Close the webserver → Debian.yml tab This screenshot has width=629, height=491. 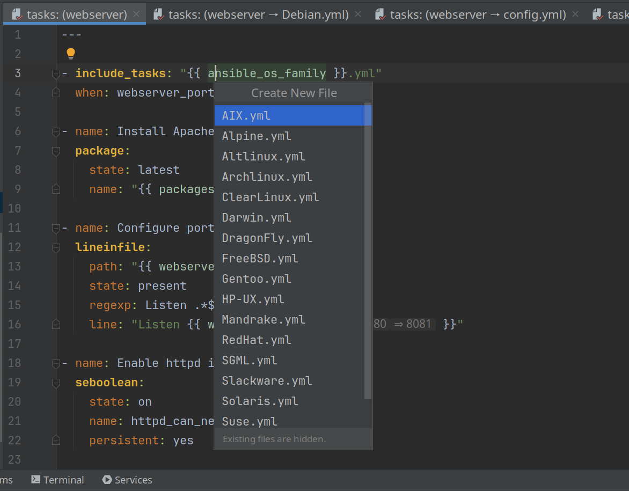[x=358, y=14]
